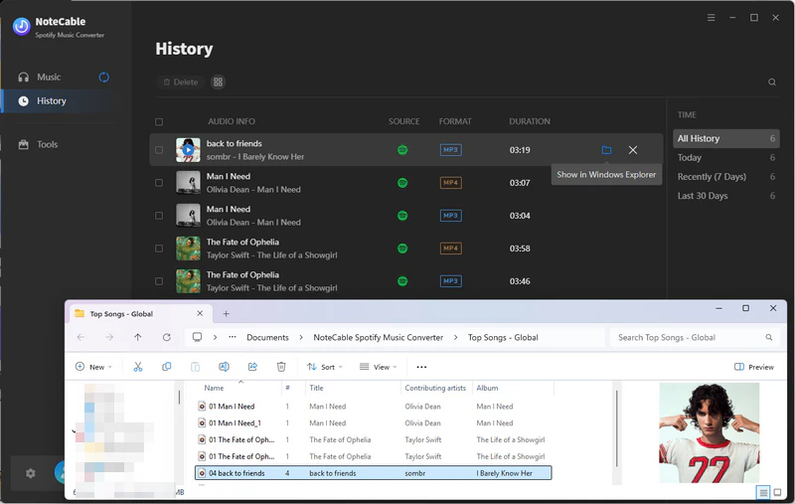Expand the New item dropdown in Explorer

[x=94, y=367]
